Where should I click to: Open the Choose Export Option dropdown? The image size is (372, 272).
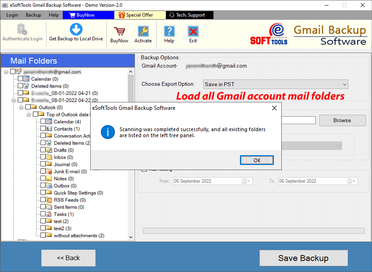click(x=345, y=84)
